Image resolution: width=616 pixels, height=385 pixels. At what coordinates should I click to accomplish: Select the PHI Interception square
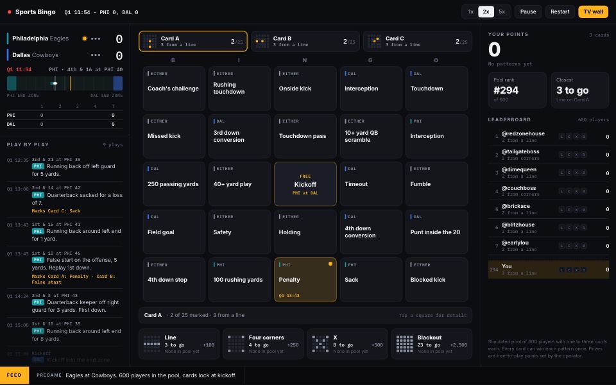[436, 136]
